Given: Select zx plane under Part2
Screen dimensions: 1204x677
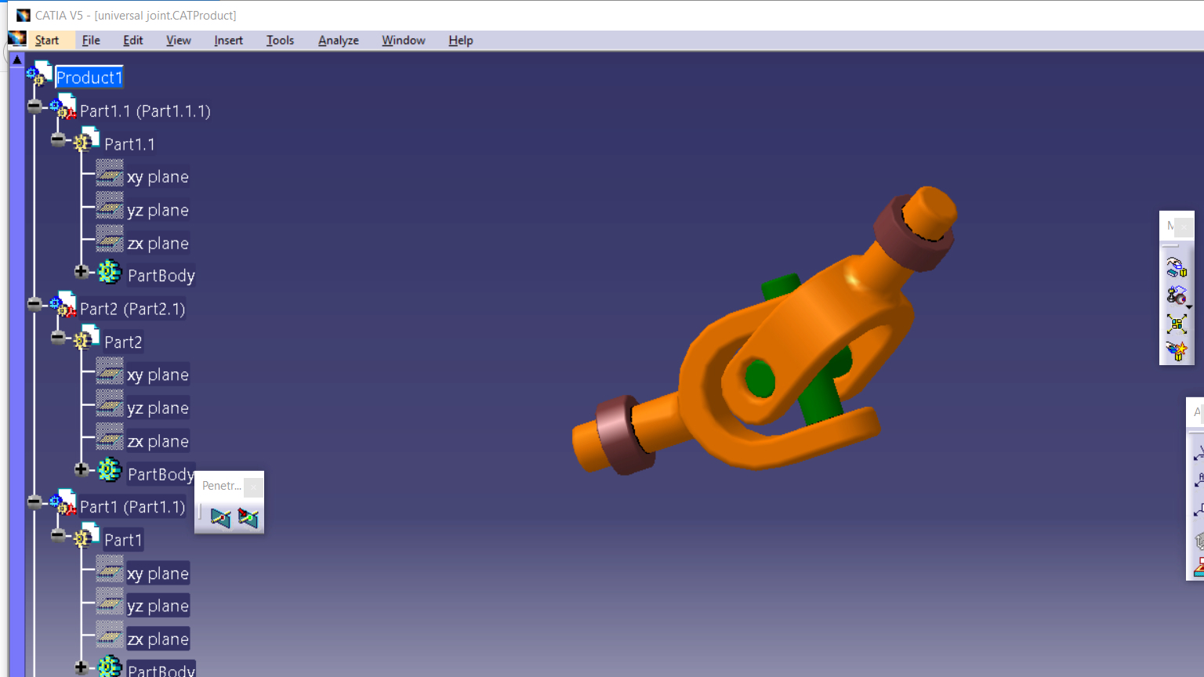Looking at the screenshot, I should tap(158, 442).
